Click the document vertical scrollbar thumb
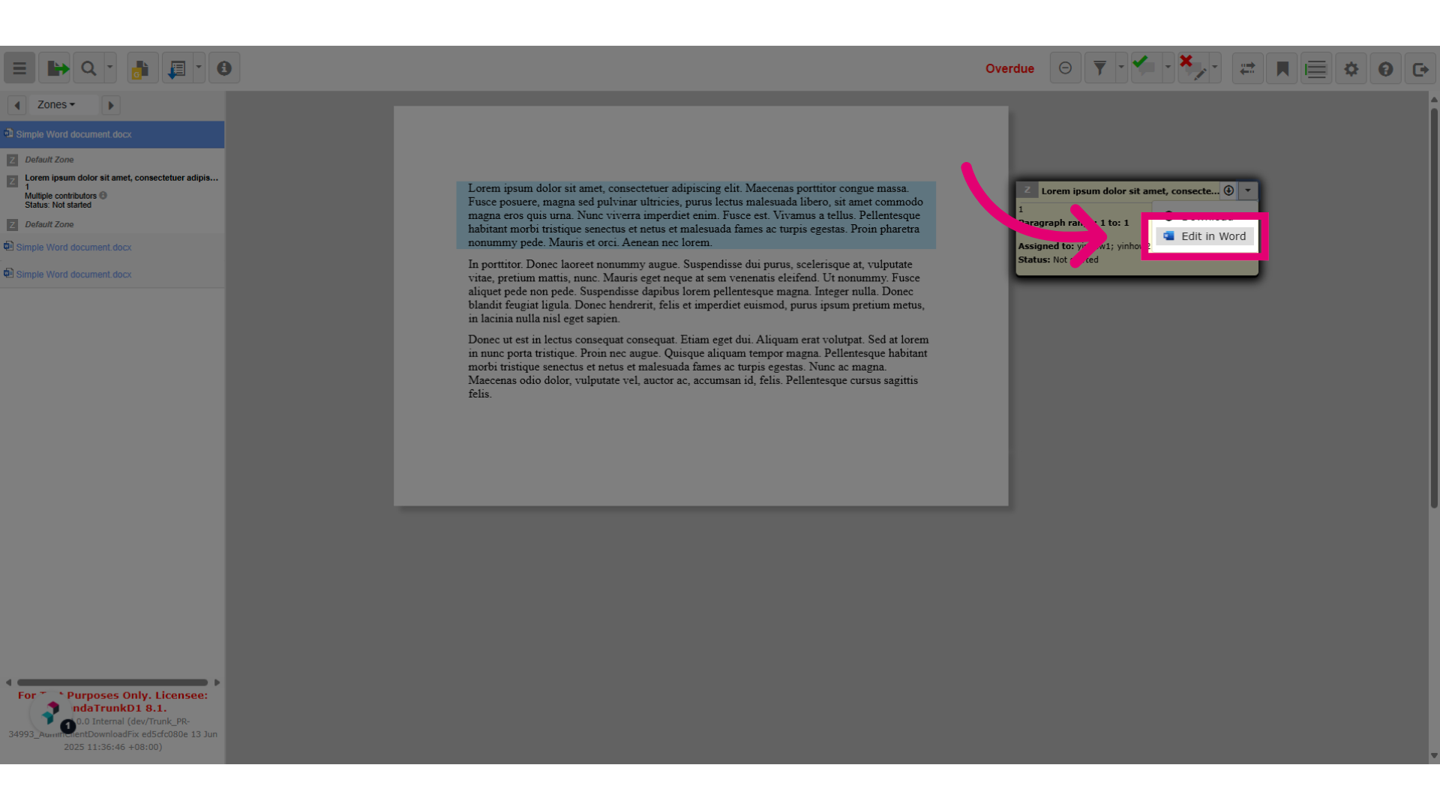The image size is (1440, 810). [x=1434, y=307]
